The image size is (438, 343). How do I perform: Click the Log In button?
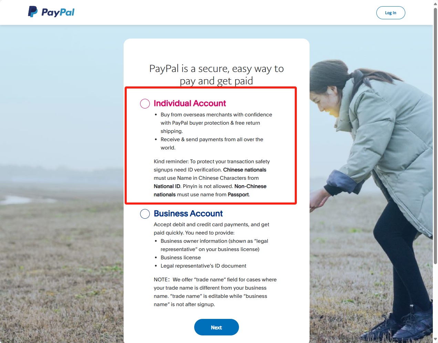390,13
